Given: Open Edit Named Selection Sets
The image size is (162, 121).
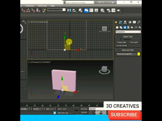Looking at the screenshot, I should (x=44, y=10).
